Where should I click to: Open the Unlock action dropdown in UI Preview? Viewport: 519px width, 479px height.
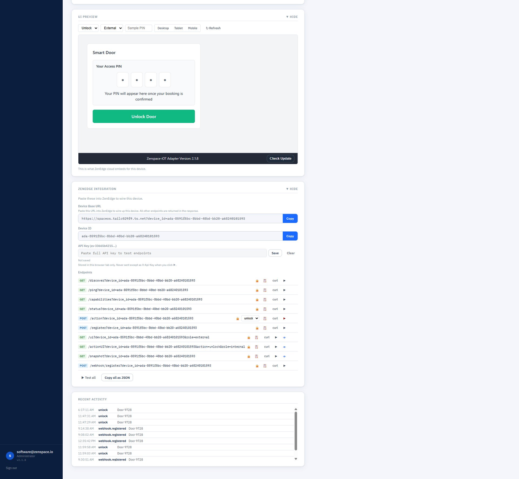[88, 28]
